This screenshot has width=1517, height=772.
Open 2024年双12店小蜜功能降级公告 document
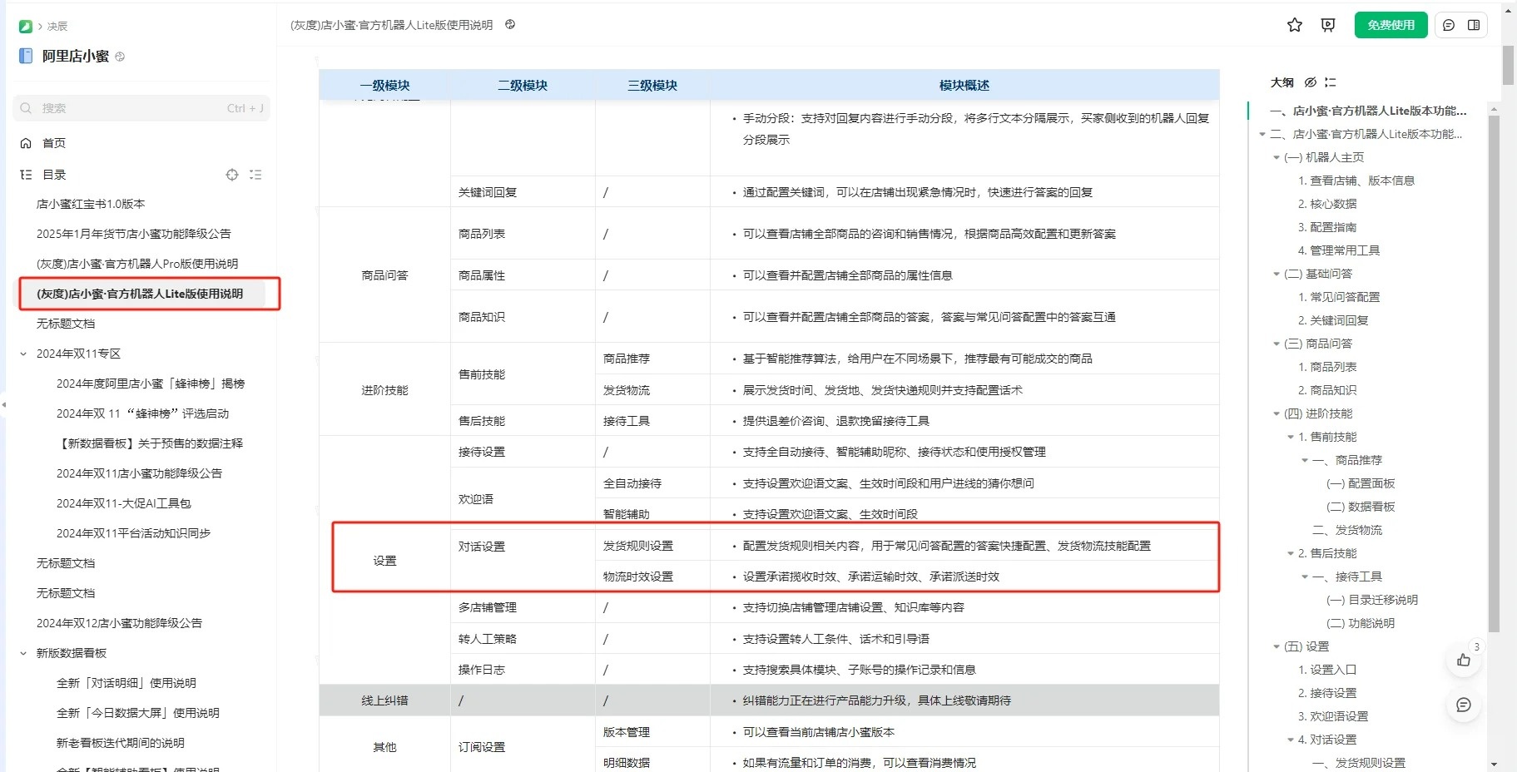tap(119, 623)
